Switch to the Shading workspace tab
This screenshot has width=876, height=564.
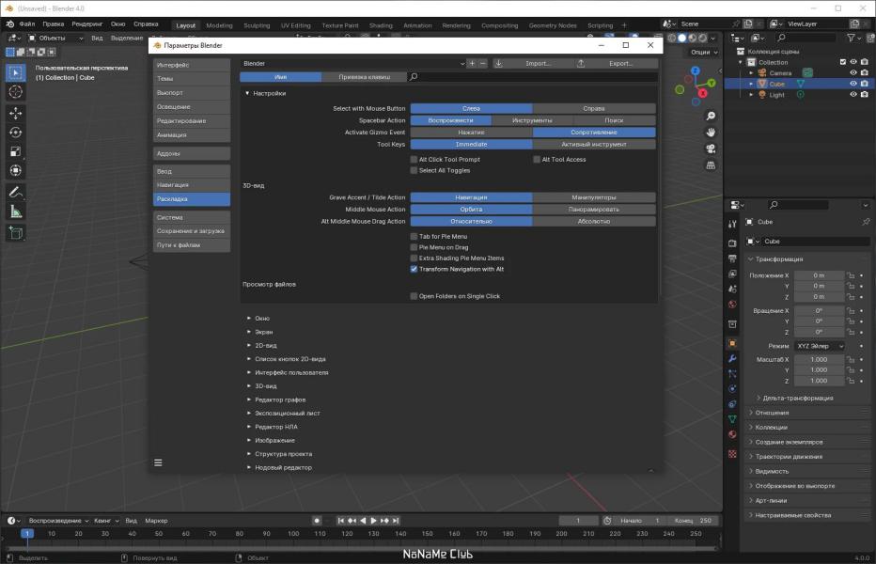pyautogui.click(x=381, y=25)
